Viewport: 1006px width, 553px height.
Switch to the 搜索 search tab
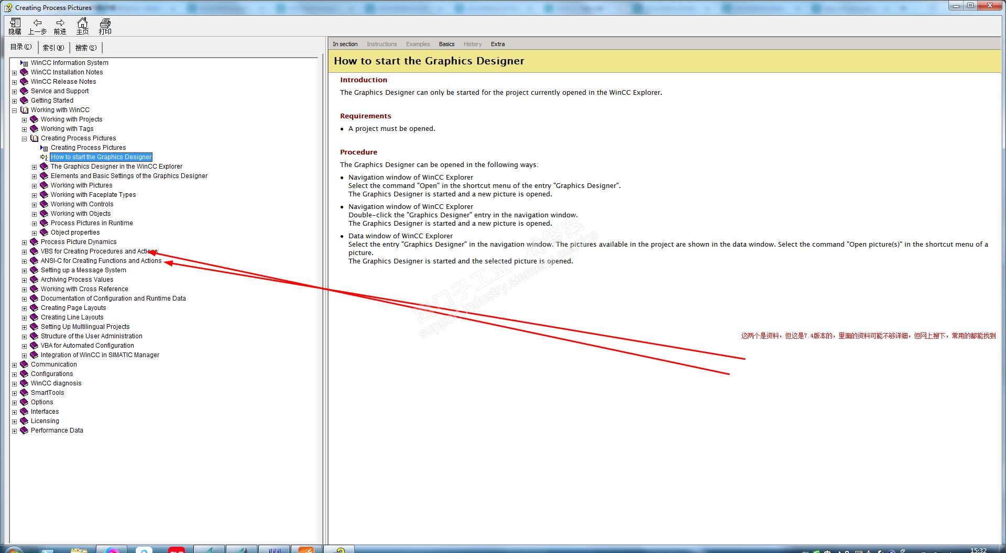pos(86,48)
